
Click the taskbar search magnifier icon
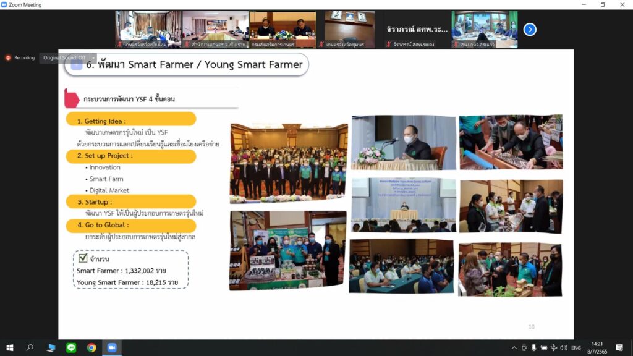30,348
